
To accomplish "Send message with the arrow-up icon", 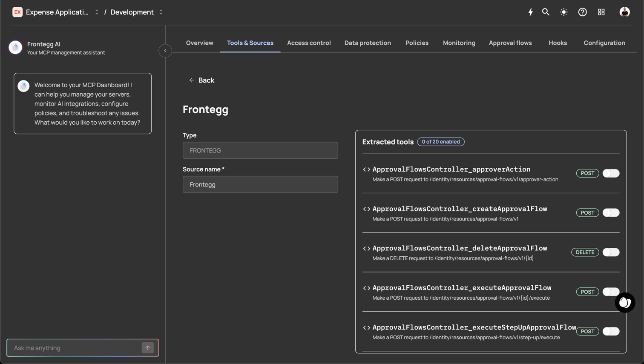I will 147,348.
